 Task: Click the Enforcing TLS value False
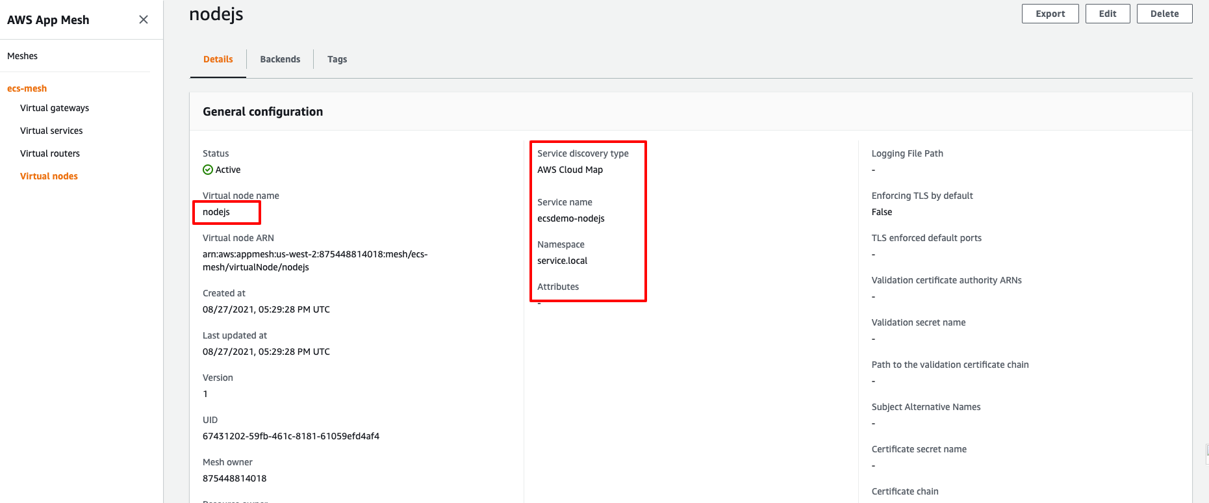point(882,212)
